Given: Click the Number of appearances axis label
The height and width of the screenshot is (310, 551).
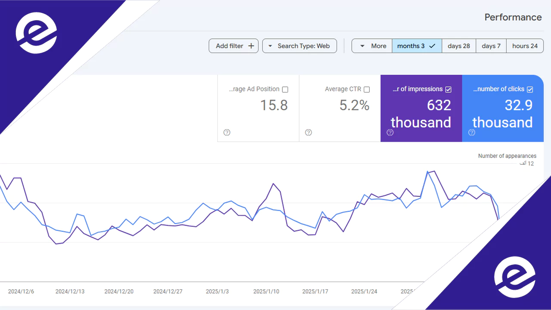Looking at the screenshot, I should click(x=507, y=156).
